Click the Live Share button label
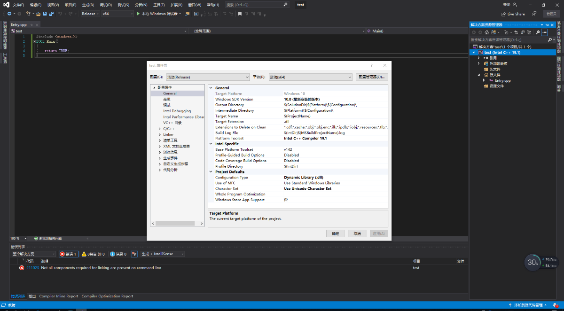This screenshot has height=311, width=564. (x=516, y=14)
